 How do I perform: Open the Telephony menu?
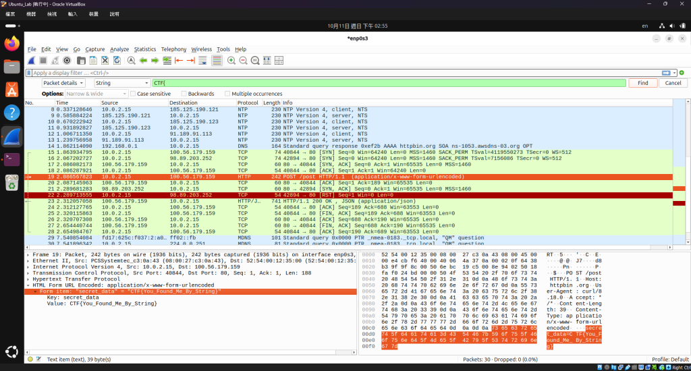click(x=173, y=49)
